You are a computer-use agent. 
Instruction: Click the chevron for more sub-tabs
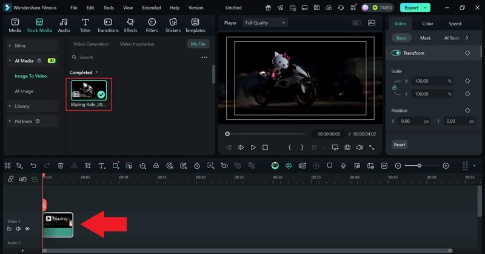click(x=467, y=38)
